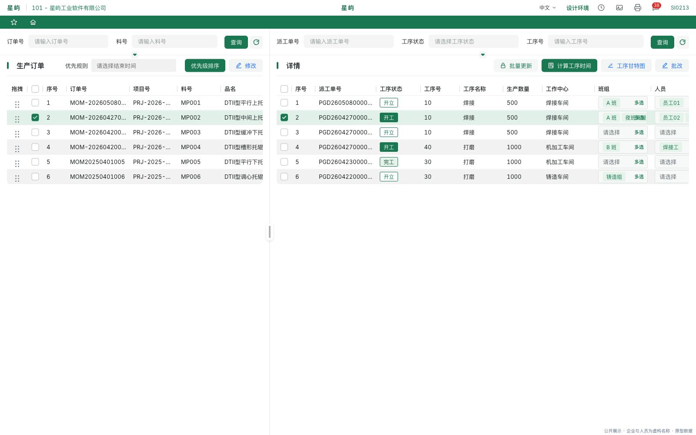The width and height of the screenshot is (696, 435).
Task: Uncheck order row MP002 checkbox
Action: coord(35,117)
